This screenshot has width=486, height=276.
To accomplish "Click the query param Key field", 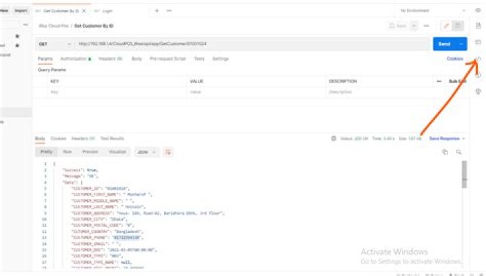I will click(x=117, y=92).
